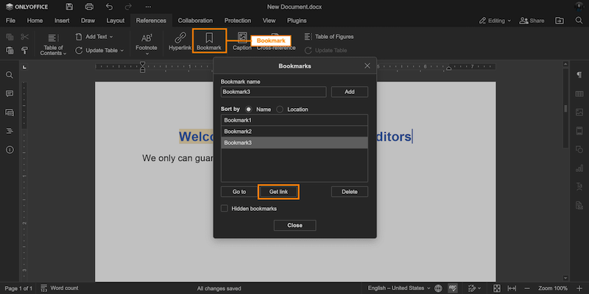The height and width of the screenshot is (294, 589).
Task: Open the English – United States language selector
Action: pyautogui.click(x=396, y=288)
